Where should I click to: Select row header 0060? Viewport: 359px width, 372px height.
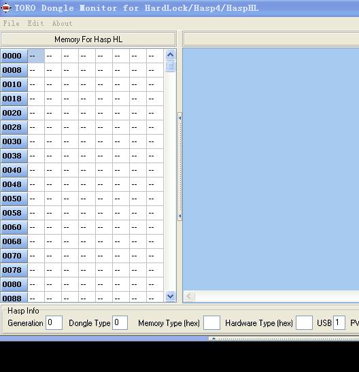tap(14, 227)
